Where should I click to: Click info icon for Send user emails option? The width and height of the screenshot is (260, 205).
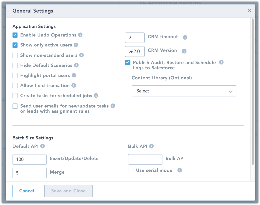(113, 106)
